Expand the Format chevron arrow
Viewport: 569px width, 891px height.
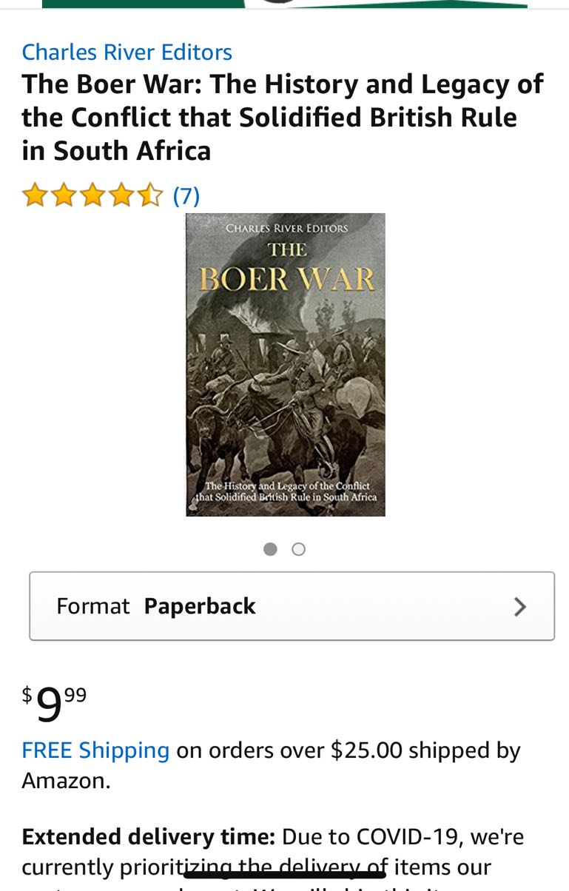pos(520,607)
